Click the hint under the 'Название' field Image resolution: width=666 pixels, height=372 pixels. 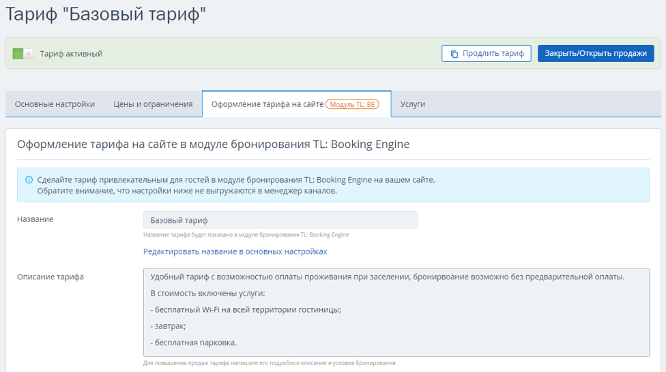246,235
